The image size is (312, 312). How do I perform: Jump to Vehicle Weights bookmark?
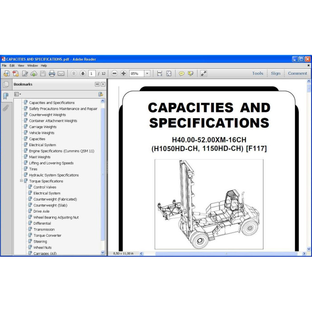click(x=41, y=133)
